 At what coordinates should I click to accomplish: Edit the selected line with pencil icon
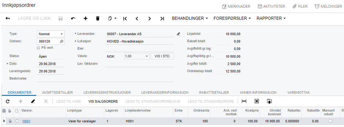[x=33, y=101]
